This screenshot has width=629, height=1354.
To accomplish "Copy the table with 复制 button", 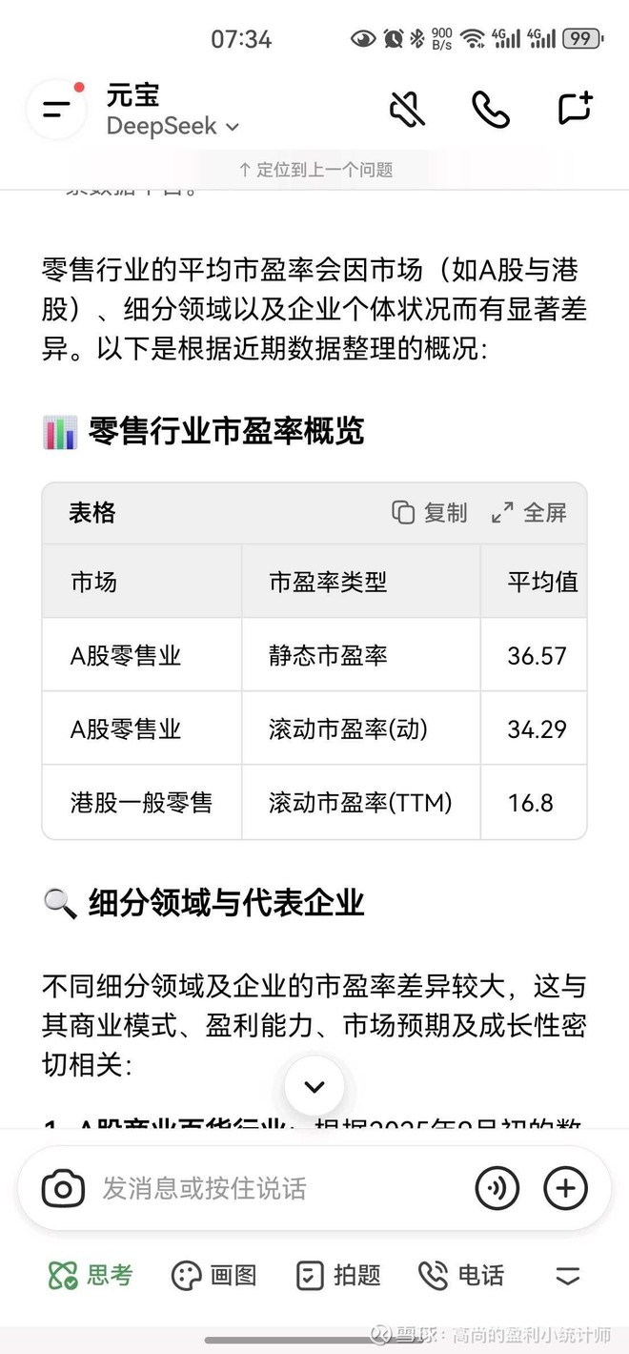I will [x=430, y=513].
